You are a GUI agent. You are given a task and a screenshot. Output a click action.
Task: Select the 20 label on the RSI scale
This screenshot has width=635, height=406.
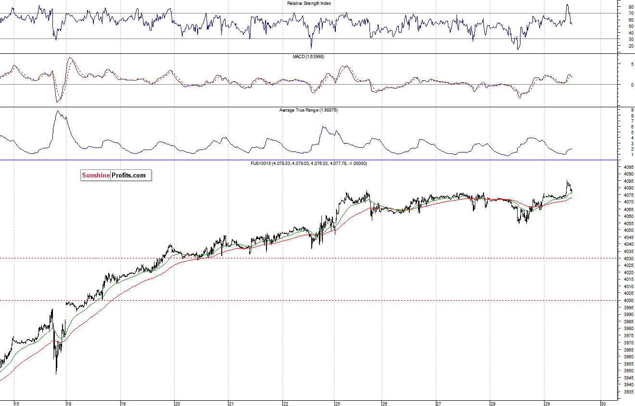[x=630, y=46]
